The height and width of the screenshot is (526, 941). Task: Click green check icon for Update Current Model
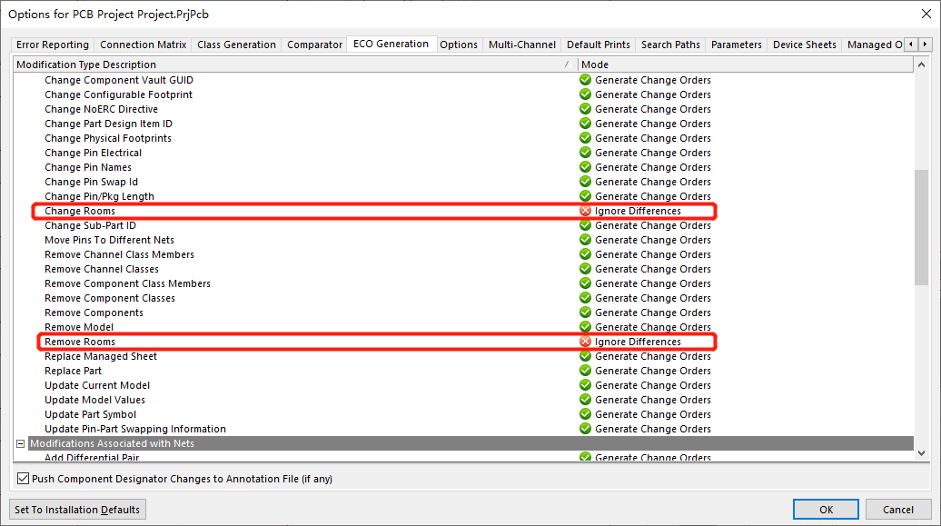[585, 385]
